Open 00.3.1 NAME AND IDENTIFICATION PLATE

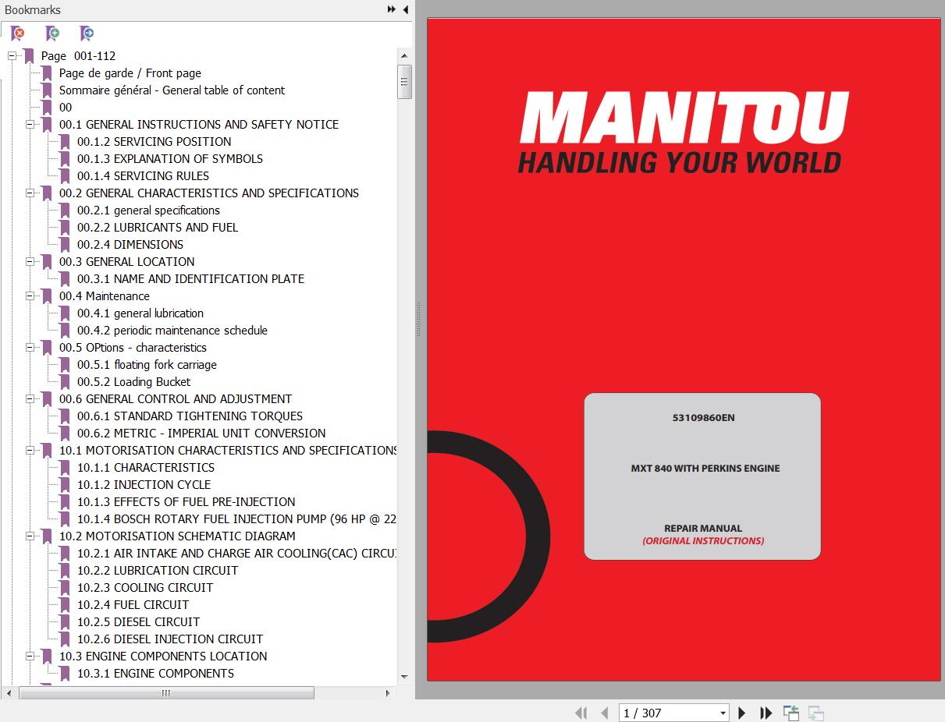click(x=190, y=279)
